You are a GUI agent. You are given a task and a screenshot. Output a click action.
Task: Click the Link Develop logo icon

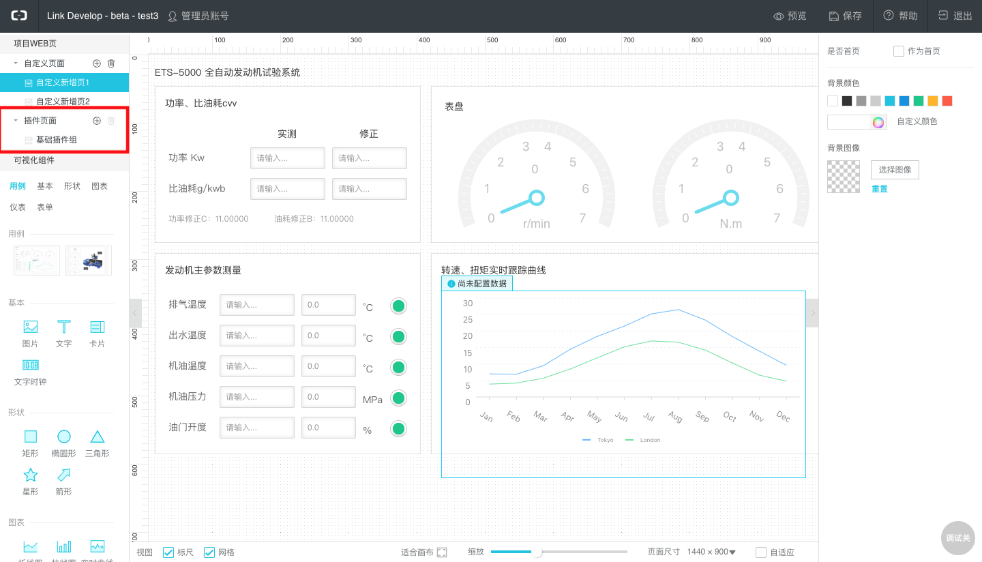coord(18,16)
